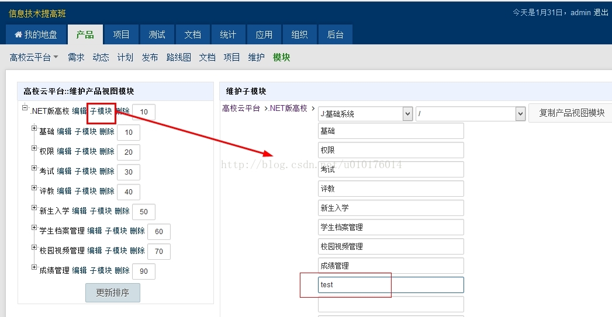
Task: Click the 复制产品视图模块 button
Action: coord(572,113)
